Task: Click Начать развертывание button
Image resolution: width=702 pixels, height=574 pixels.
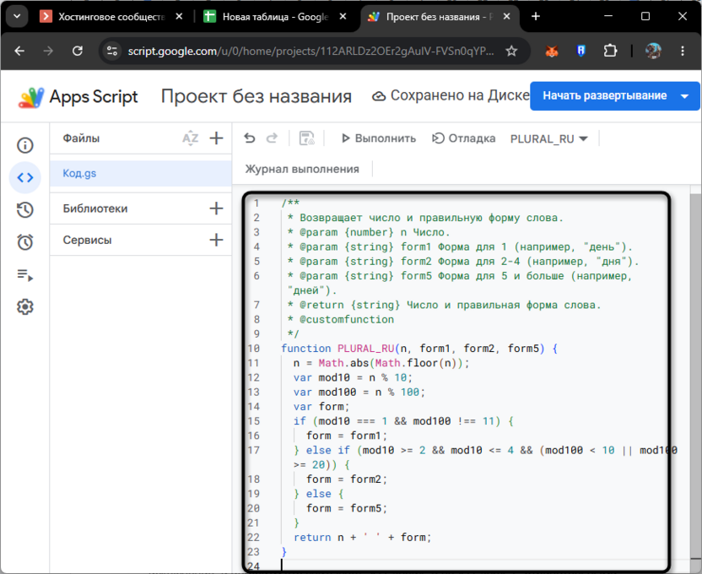Action: point(604,96)
